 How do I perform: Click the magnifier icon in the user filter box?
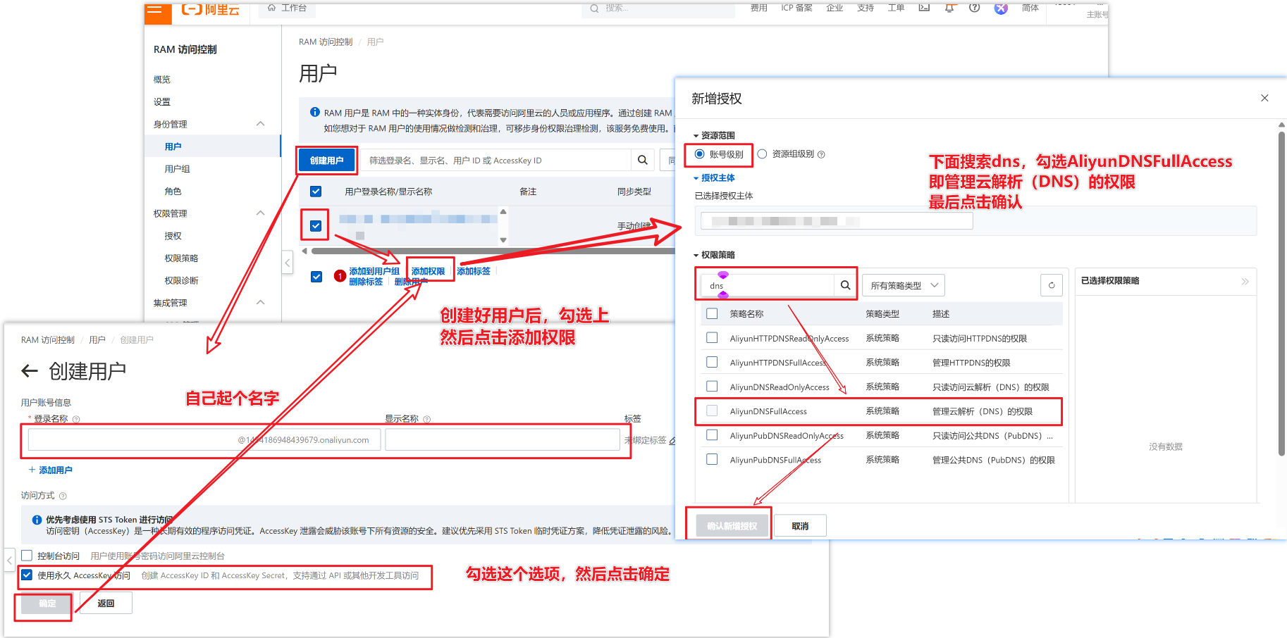(643, 160)
